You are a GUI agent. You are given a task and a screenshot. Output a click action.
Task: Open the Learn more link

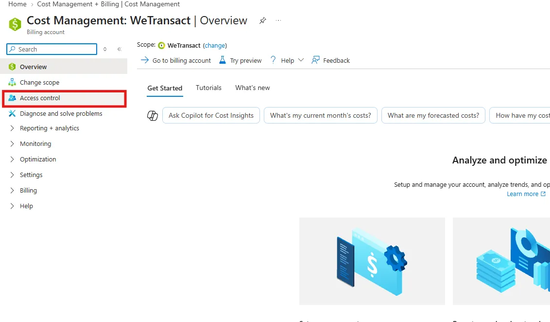point(526,194)
